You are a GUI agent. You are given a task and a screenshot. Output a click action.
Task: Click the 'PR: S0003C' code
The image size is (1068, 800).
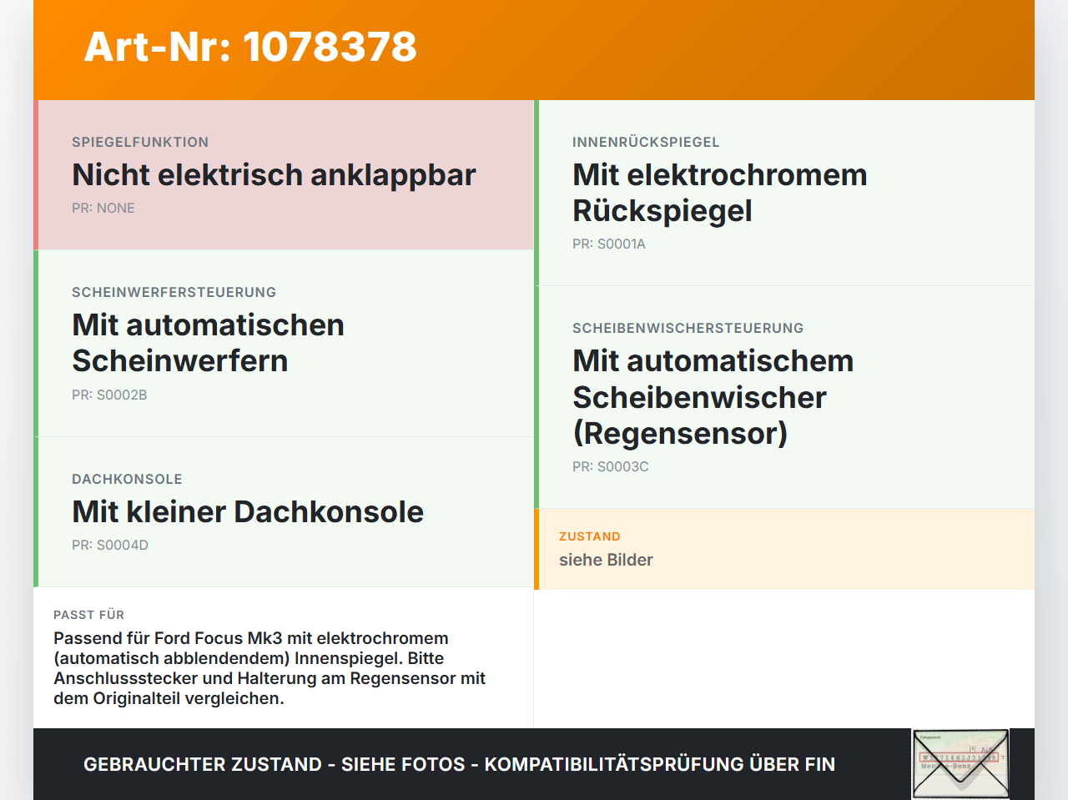(x=611, y=466)
